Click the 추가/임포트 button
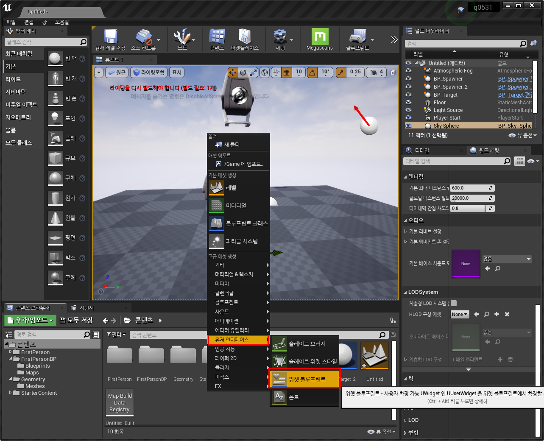544x441 pixels. (30, 320)
